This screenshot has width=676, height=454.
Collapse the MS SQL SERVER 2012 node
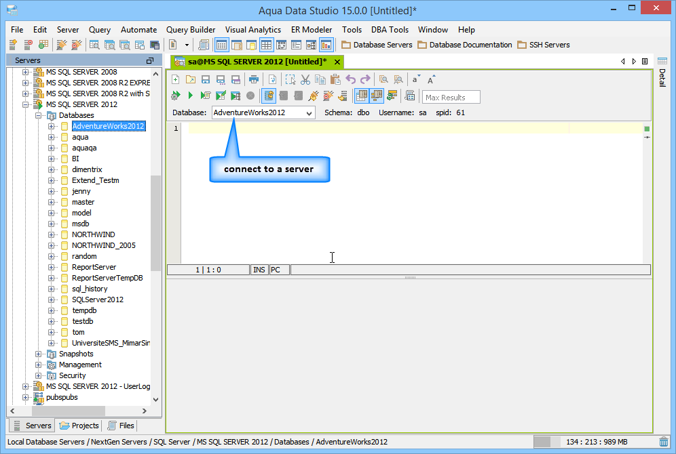(25, 104)
